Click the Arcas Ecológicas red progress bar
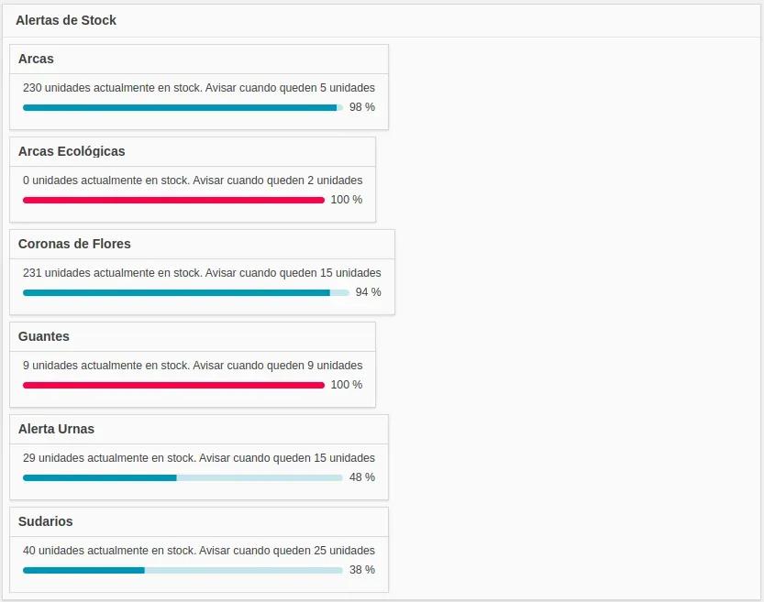This screenshot has height=602, width=764. point(173,200)
